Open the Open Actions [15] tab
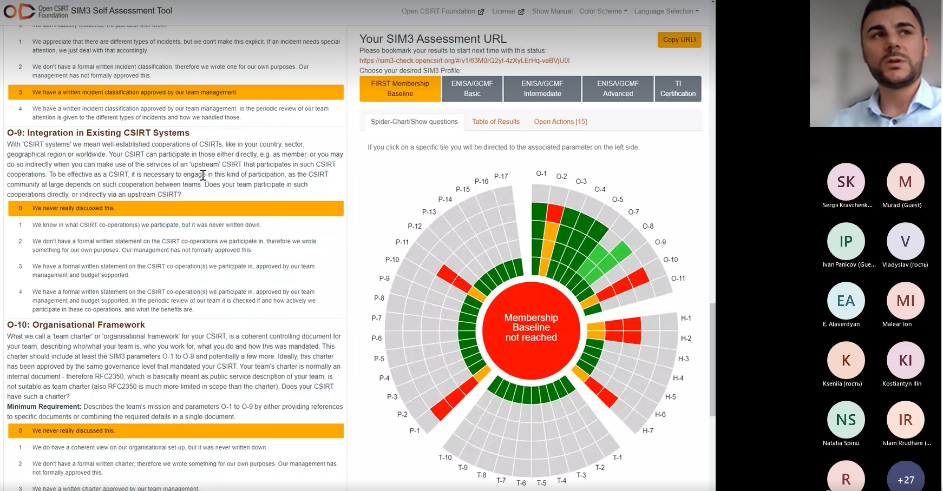This screenshot has width=943, height=491. [560, 122]
